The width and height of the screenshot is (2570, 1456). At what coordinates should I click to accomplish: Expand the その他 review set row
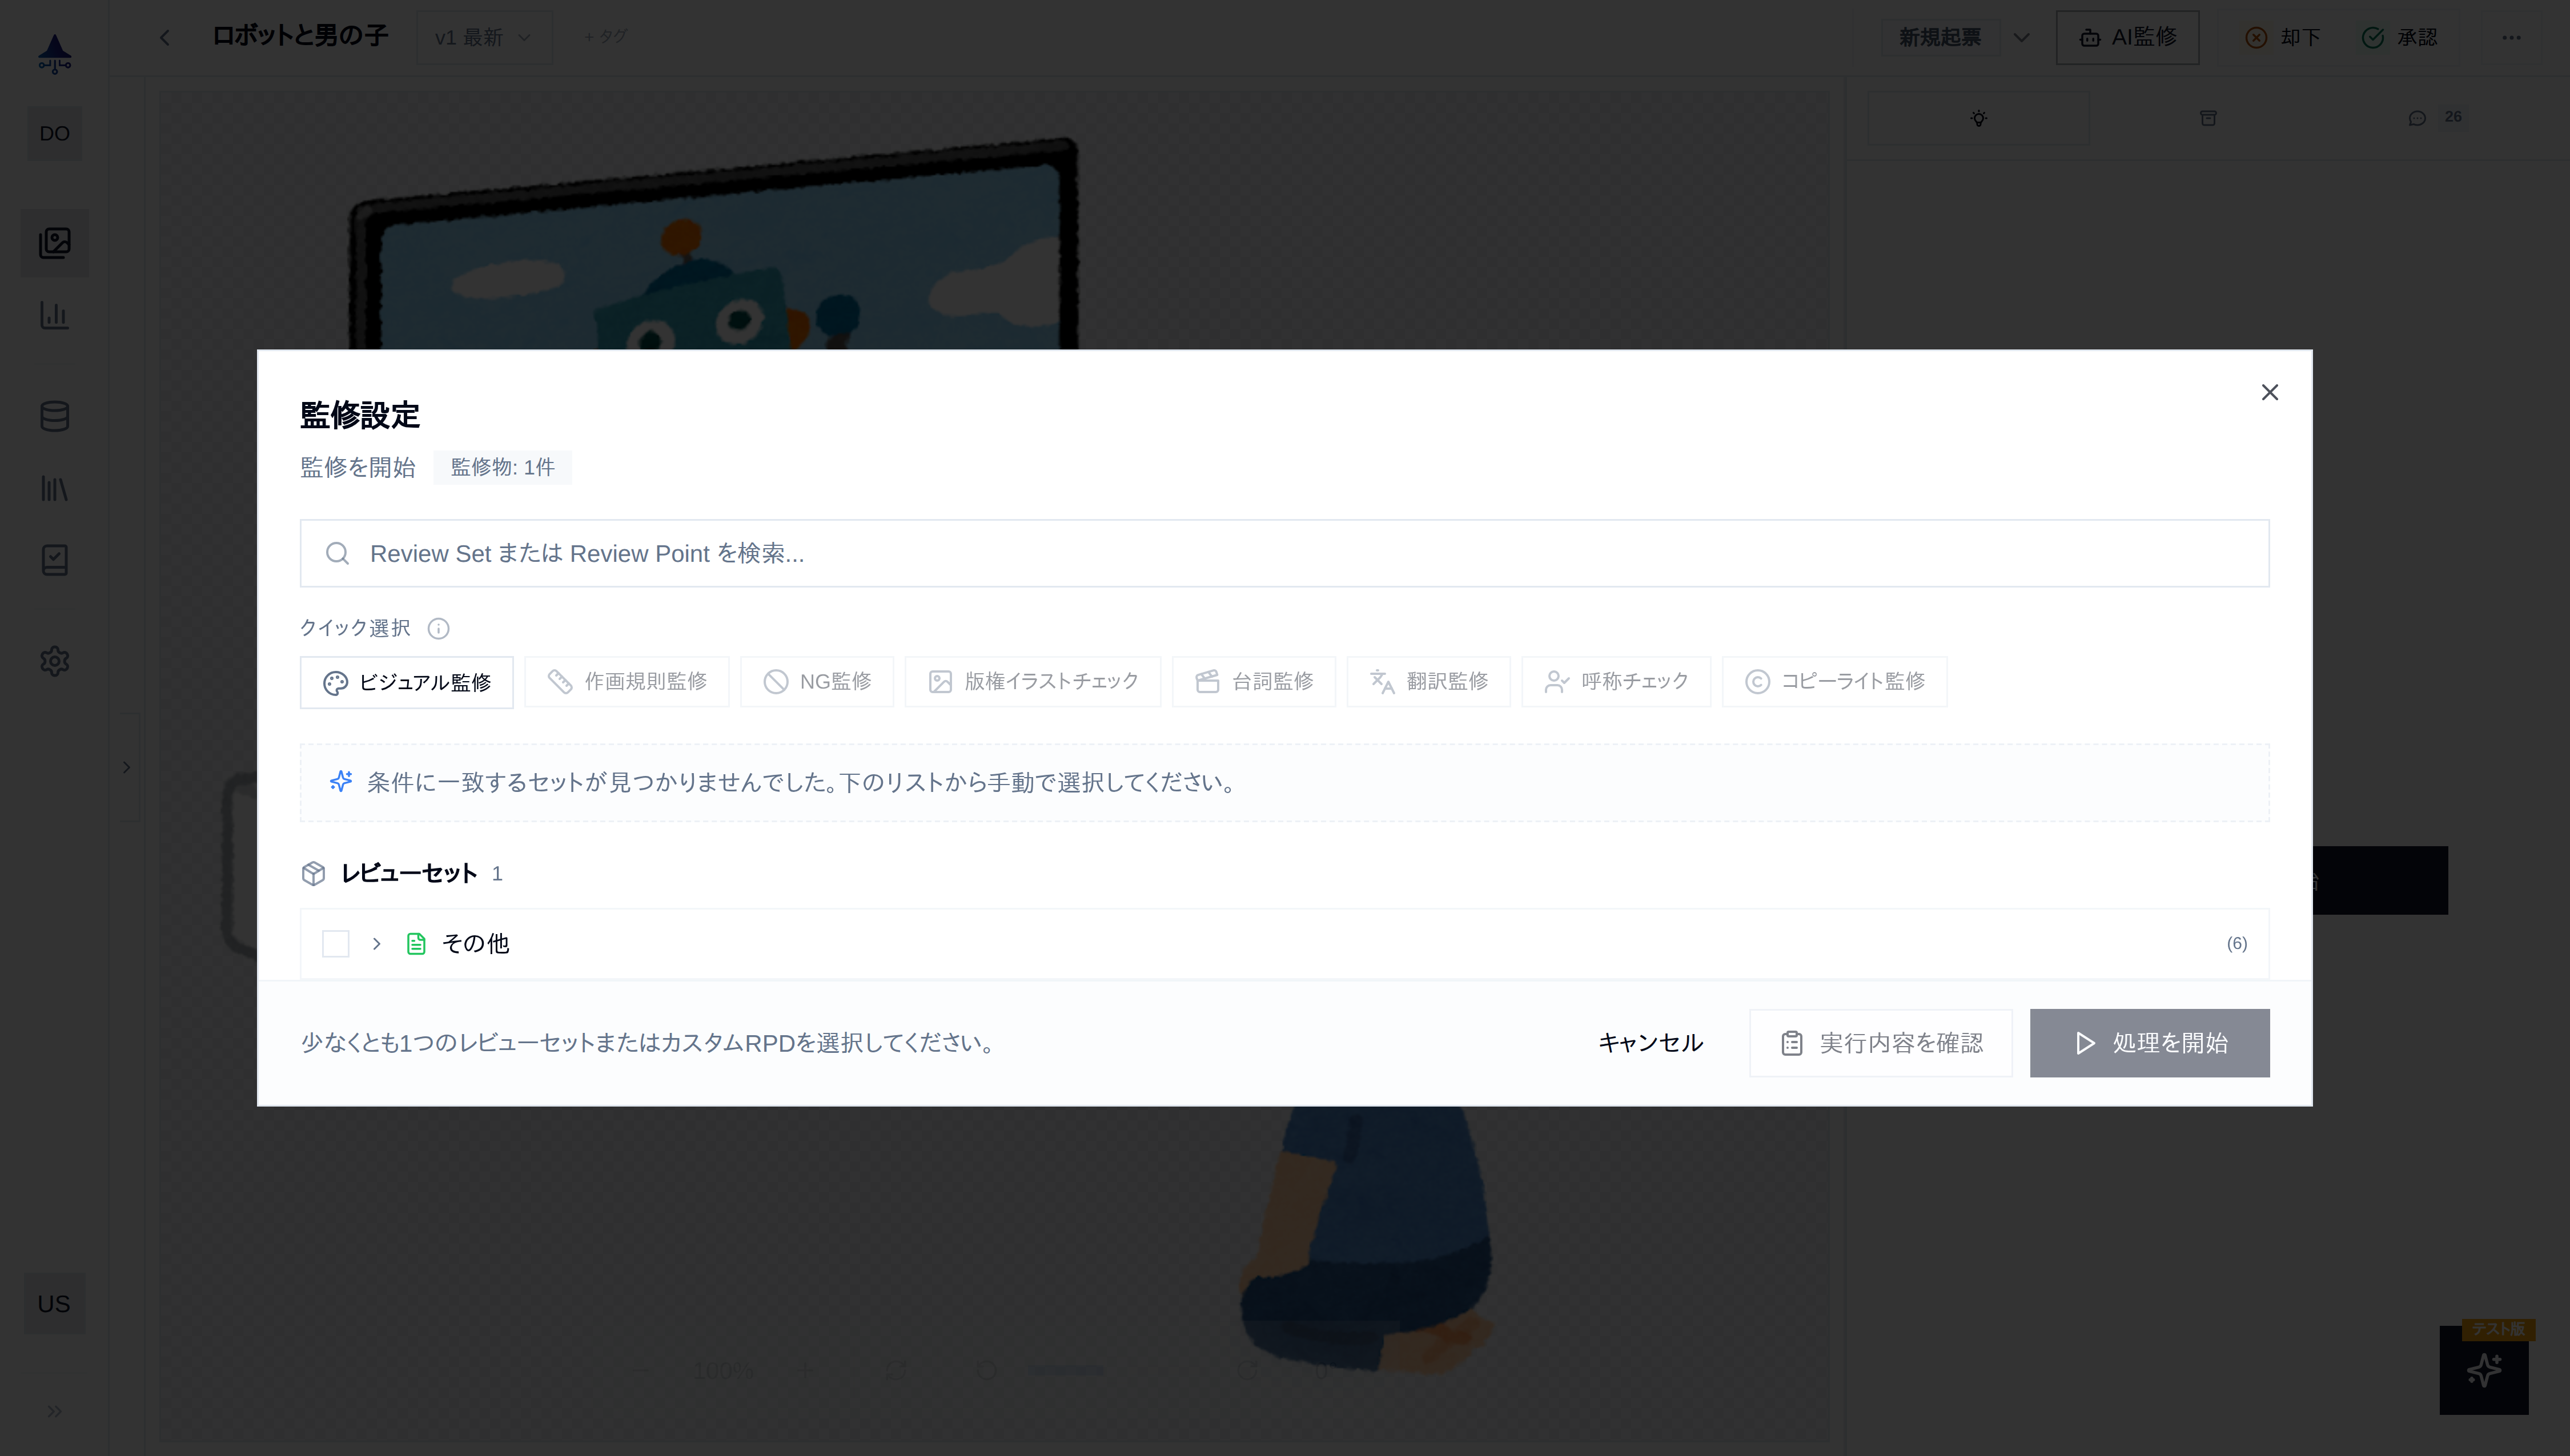click(376, 943)
